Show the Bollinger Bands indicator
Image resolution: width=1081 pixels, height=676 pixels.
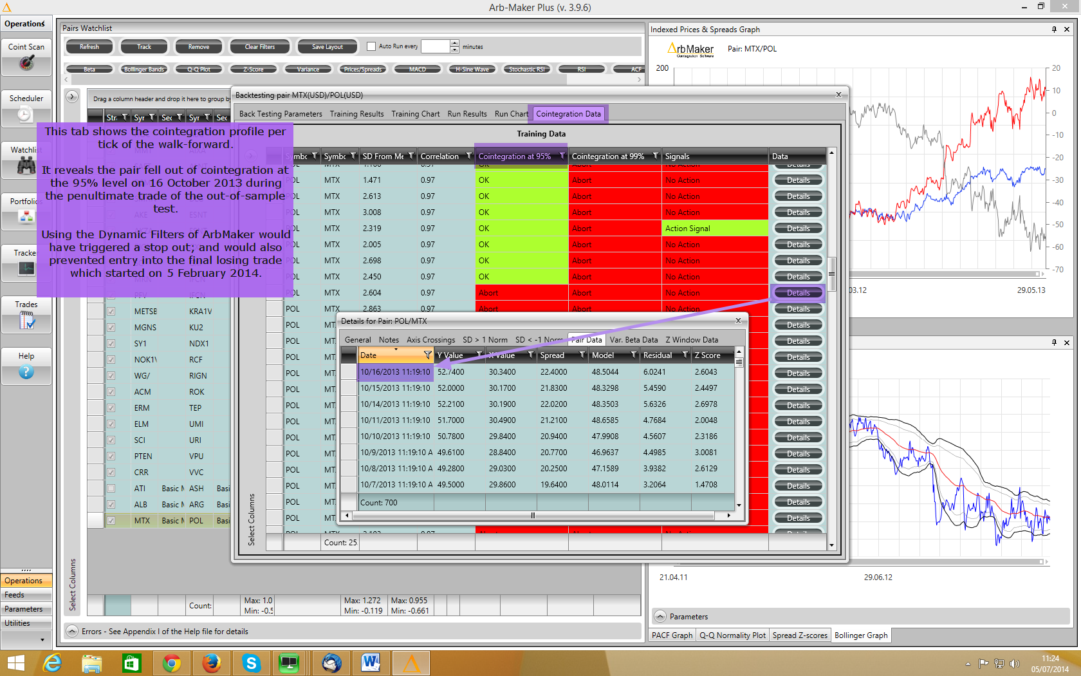[144, 69]
